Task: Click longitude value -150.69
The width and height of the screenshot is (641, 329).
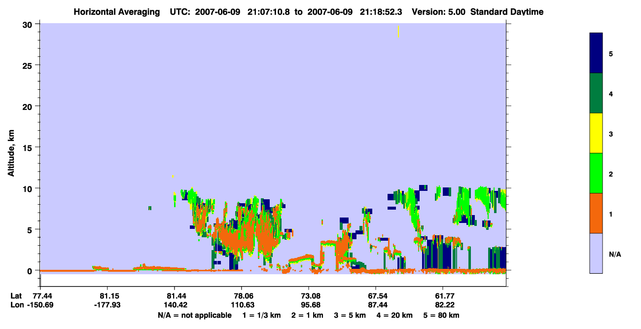Action: tap(40, 305)
